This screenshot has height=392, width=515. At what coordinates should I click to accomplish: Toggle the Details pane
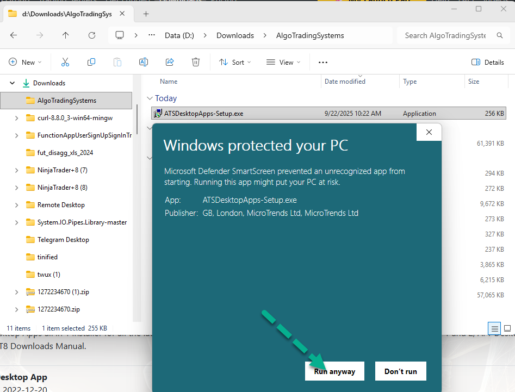(487, 62)
